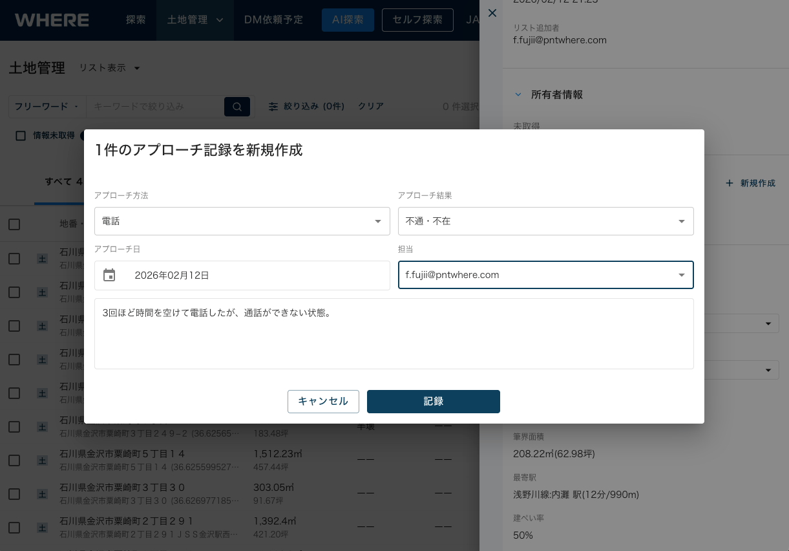This screenshot has width=789, height=551.
Task: Click the キャンセル button
Action: 323,402
